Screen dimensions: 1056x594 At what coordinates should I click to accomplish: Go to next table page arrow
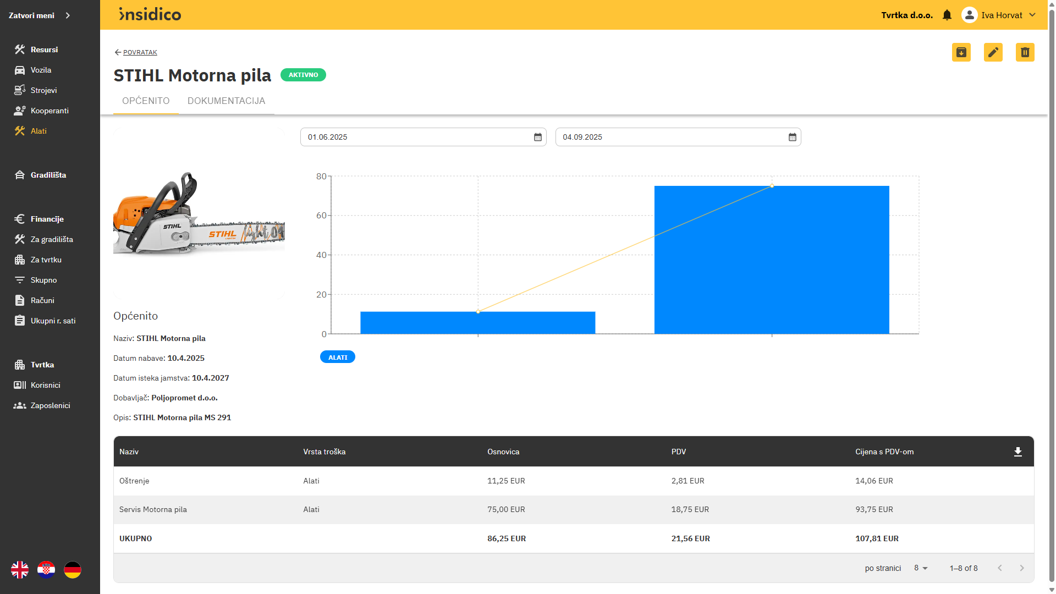click(x=1021, y=568)
